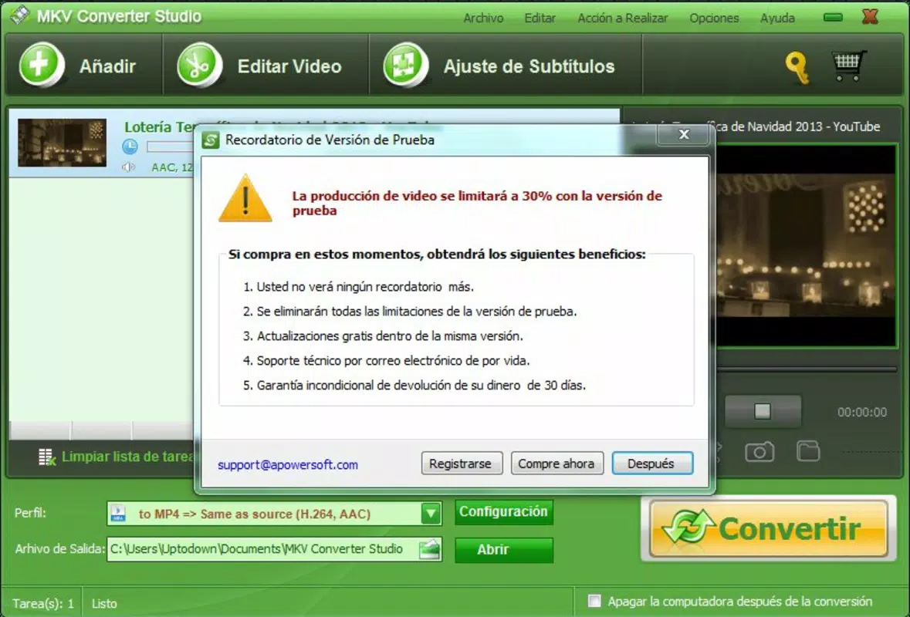This screenshot has height=617, width=910.
Task: Open the Opciones menu
Action: (x=714, y=18)
